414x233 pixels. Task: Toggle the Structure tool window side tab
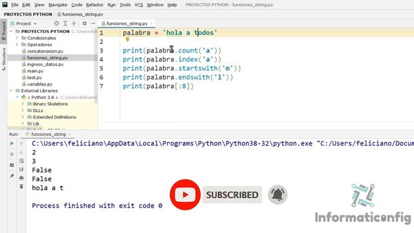point(4,59)
